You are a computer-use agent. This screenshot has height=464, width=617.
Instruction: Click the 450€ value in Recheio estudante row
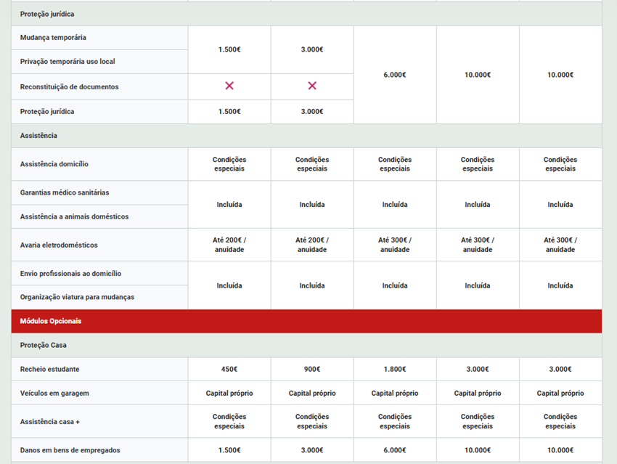[x=229, y=369]
